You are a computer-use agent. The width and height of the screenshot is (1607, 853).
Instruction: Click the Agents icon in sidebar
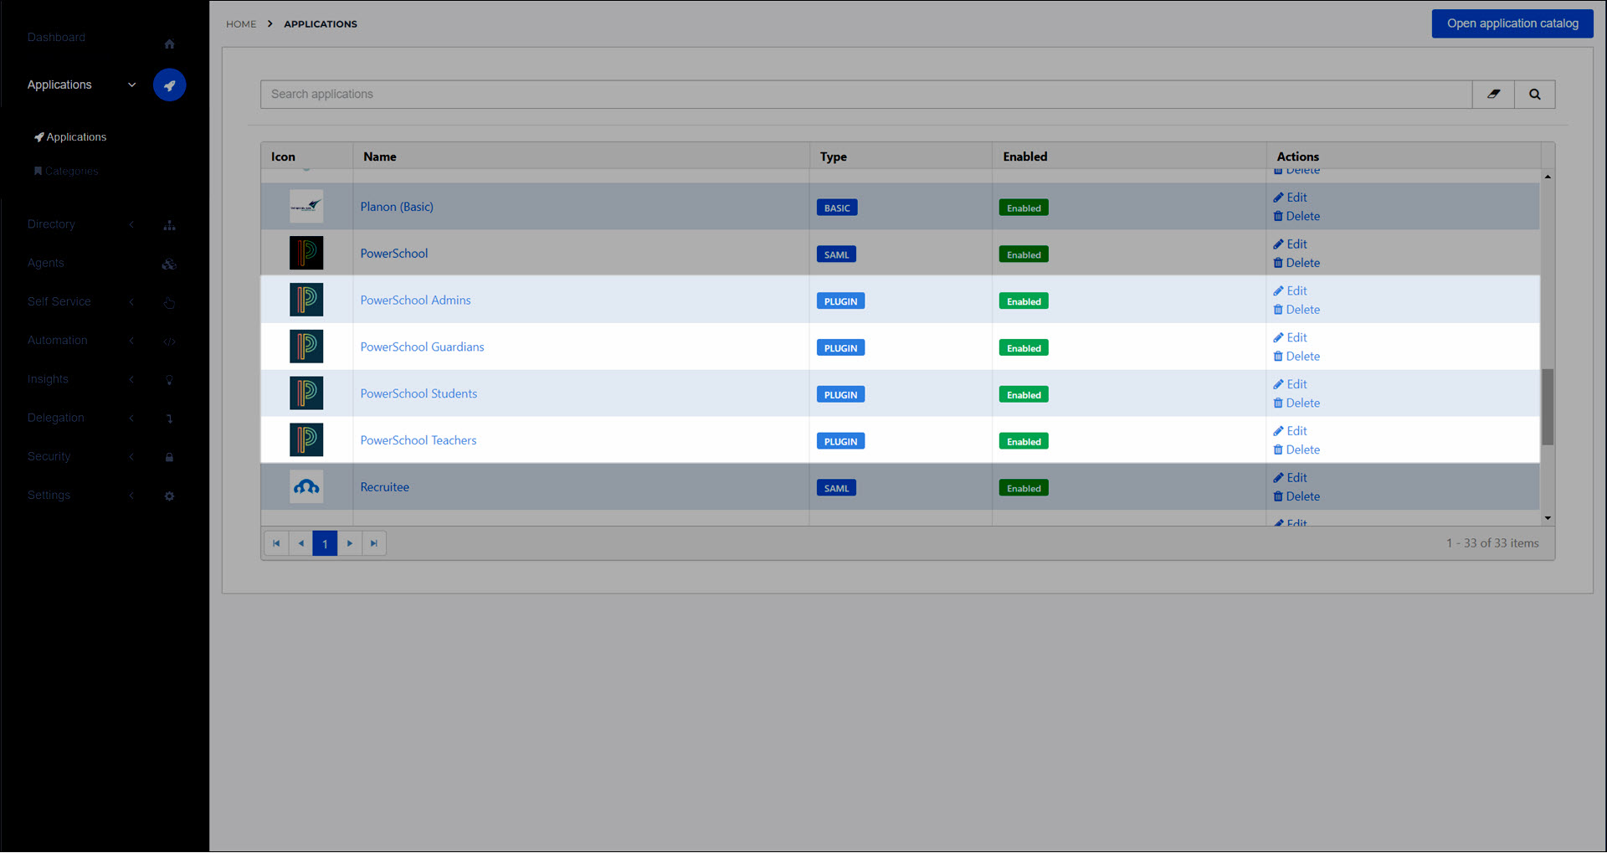tap(169, 264)
